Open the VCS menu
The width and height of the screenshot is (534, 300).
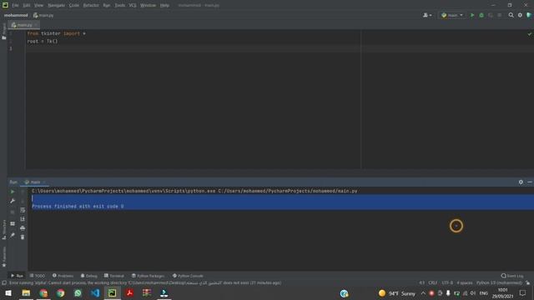click(133, 6)
